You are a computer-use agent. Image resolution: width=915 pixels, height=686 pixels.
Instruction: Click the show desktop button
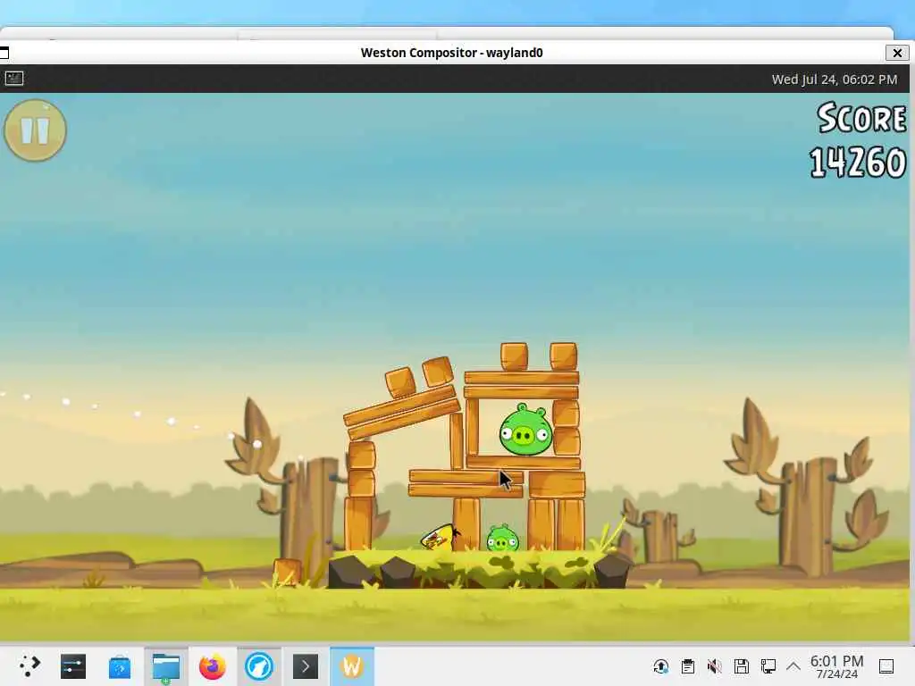[886, 666]
